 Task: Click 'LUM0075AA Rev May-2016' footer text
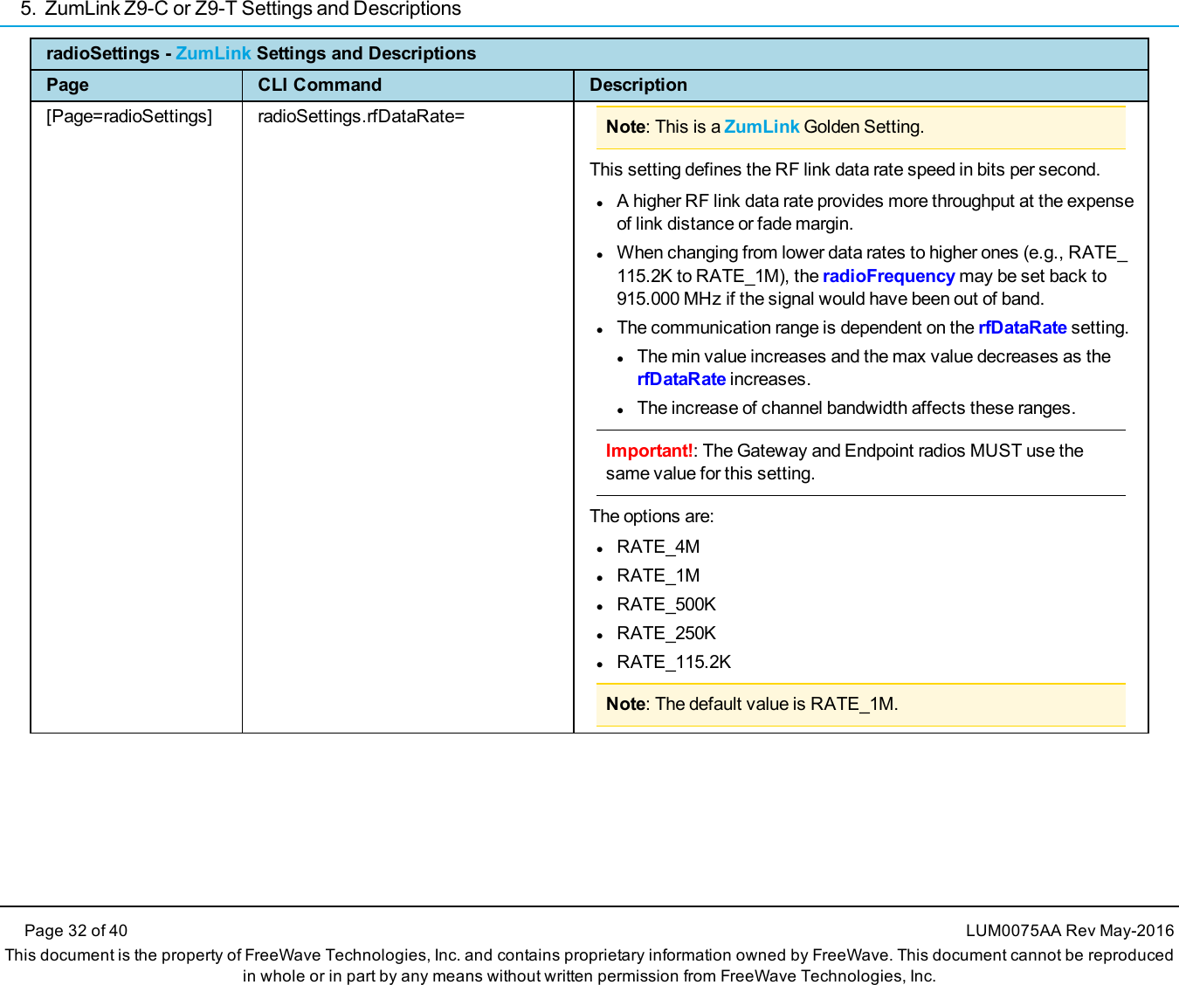click(x=1070, y=931)
